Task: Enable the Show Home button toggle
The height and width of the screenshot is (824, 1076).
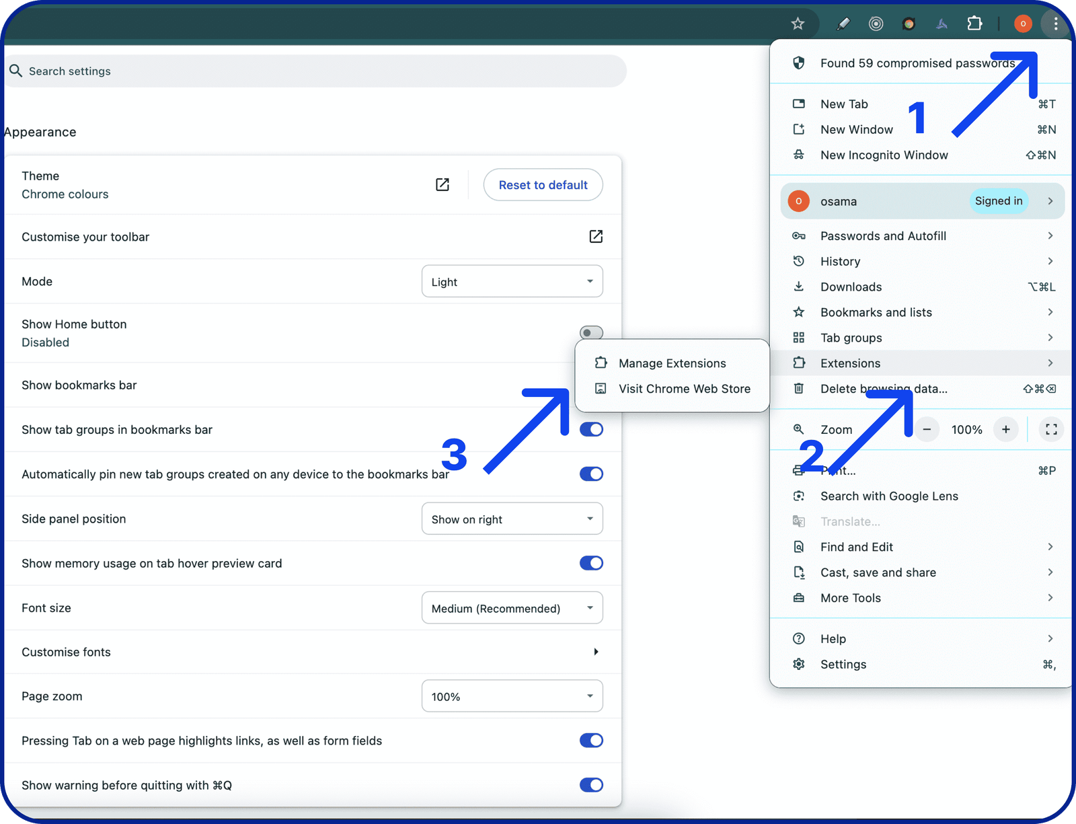Action: (x=591, y=333)
